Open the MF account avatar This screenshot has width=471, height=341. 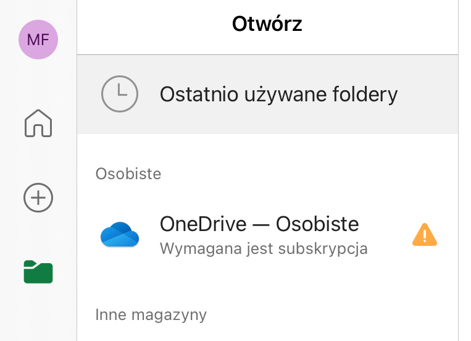38,40
